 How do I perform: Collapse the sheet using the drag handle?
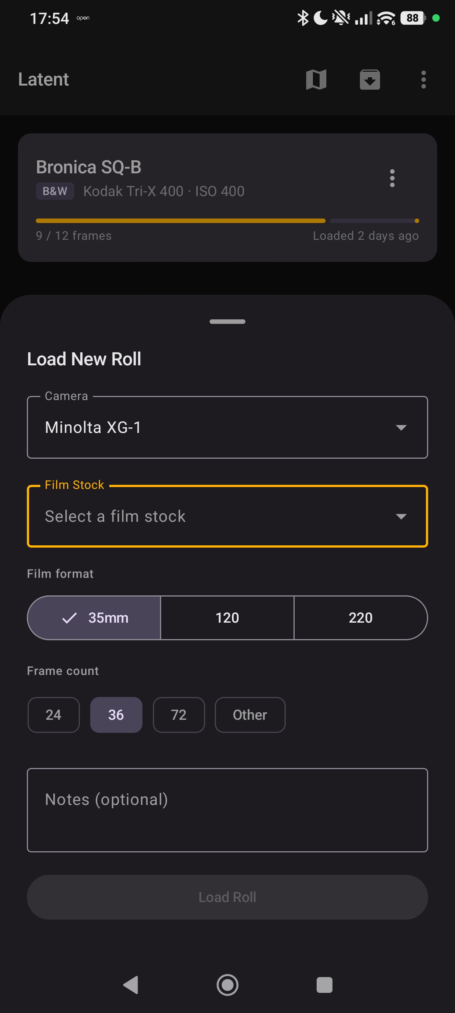[227, 321]
